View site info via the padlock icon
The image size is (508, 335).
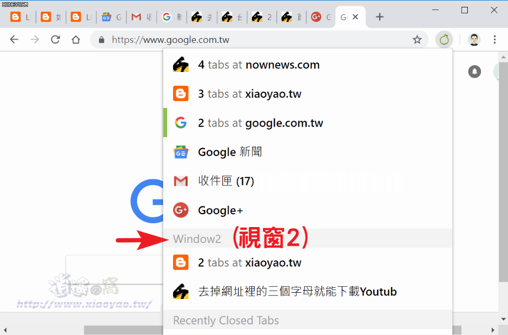tap(102, 40)
